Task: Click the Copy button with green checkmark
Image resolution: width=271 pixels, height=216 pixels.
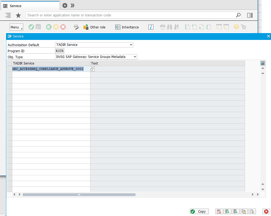Action: 199,211
